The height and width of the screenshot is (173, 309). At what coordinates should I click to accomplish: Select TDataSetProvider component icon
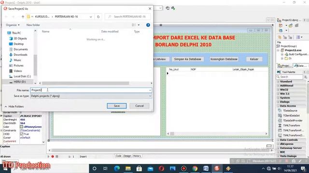coord(280,121)
